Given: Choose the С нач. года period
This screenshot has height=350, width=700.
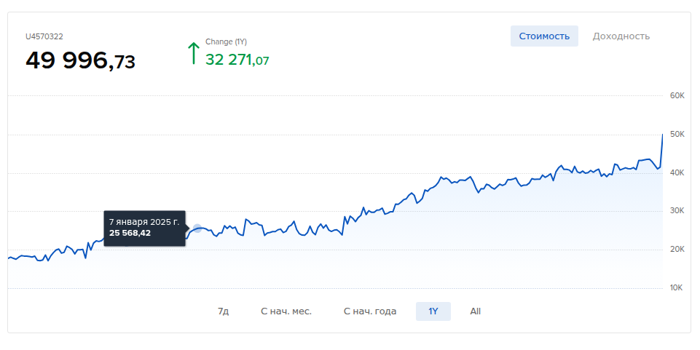Looking at the screenshot, I should tap(370, 311).
